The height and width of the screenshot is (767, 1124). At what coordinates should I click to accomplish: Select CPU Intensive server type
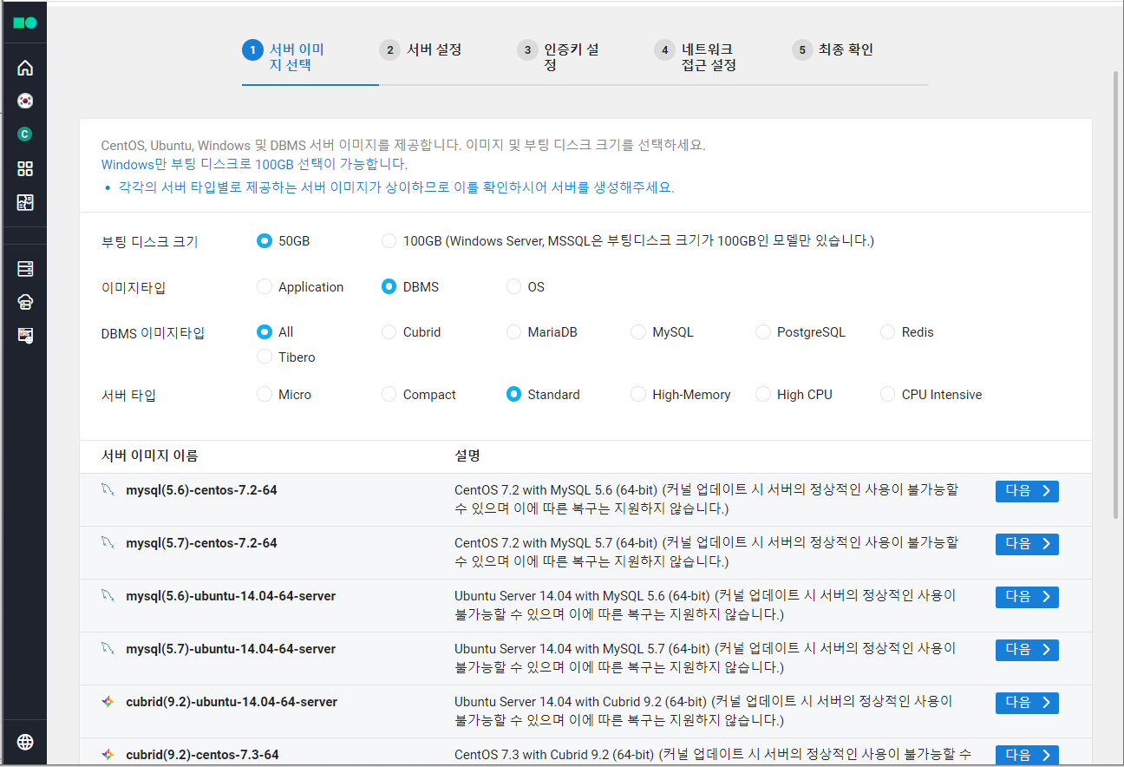click(x=887, y=394)
